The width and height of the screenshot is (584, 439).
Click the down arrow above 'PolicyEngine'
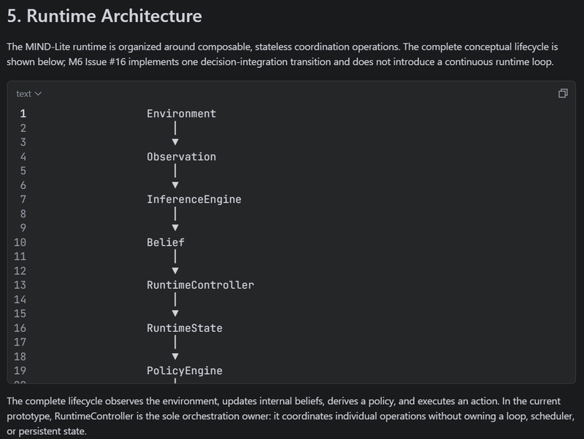[x=175, y=356]
